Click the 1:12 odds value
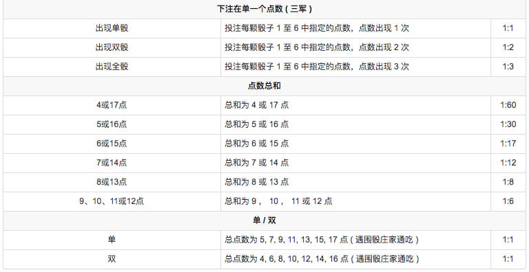This screenshot has width=529, height=272. coord(508,163)
